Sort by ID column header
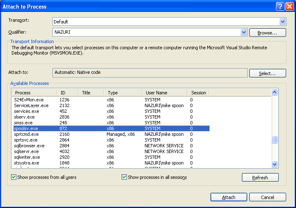Viewport: 296px width, 208px height. point(68,93)
